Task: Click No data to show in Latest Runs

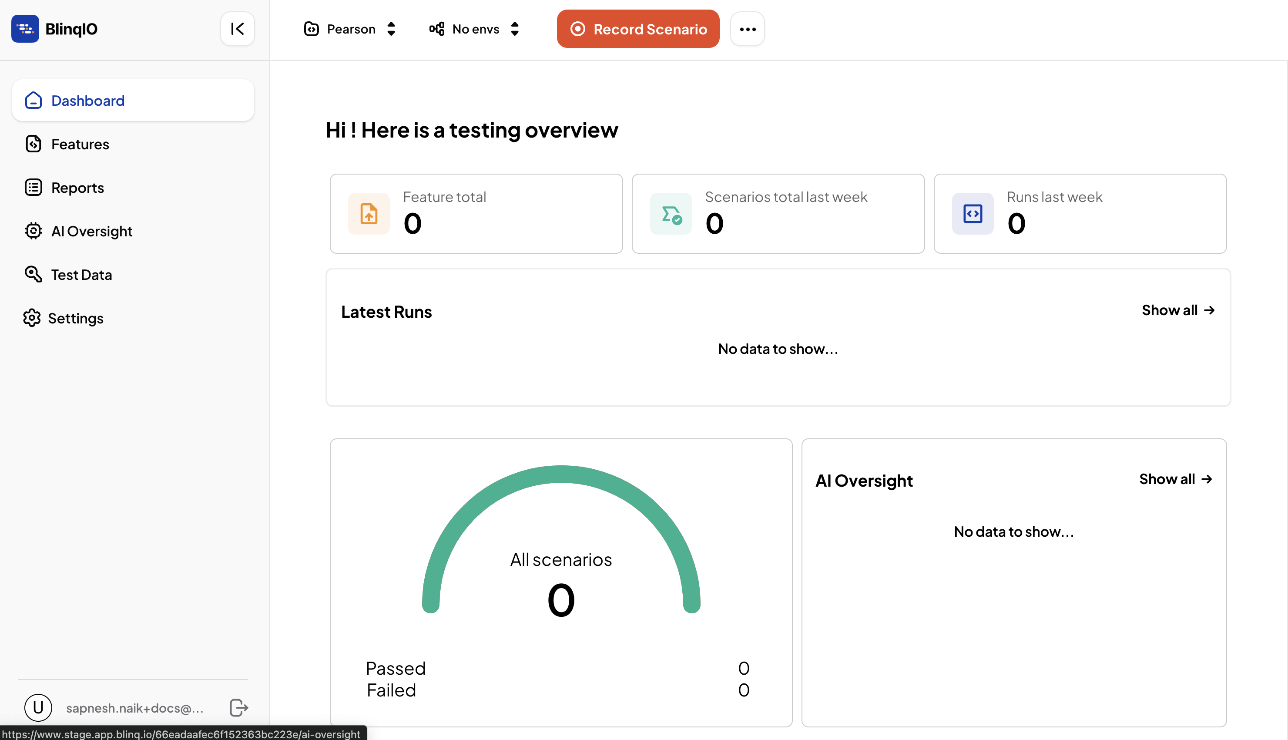Action: click(778, 349)
